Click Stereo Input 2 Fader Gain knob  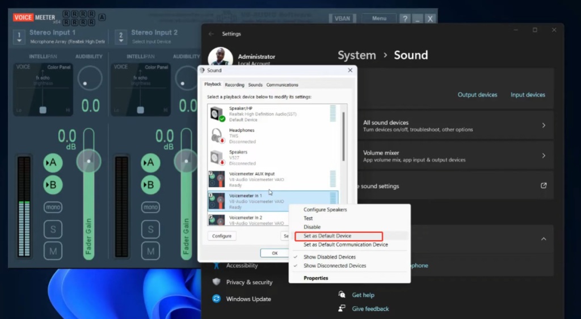click(186, 161)
